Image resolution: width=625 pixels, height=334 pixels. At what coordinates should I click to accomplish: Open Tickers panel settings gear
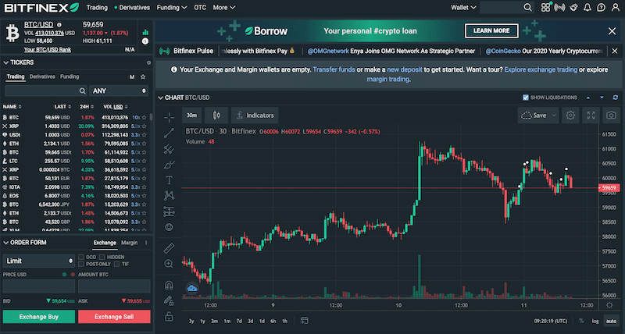coord(148,62)
